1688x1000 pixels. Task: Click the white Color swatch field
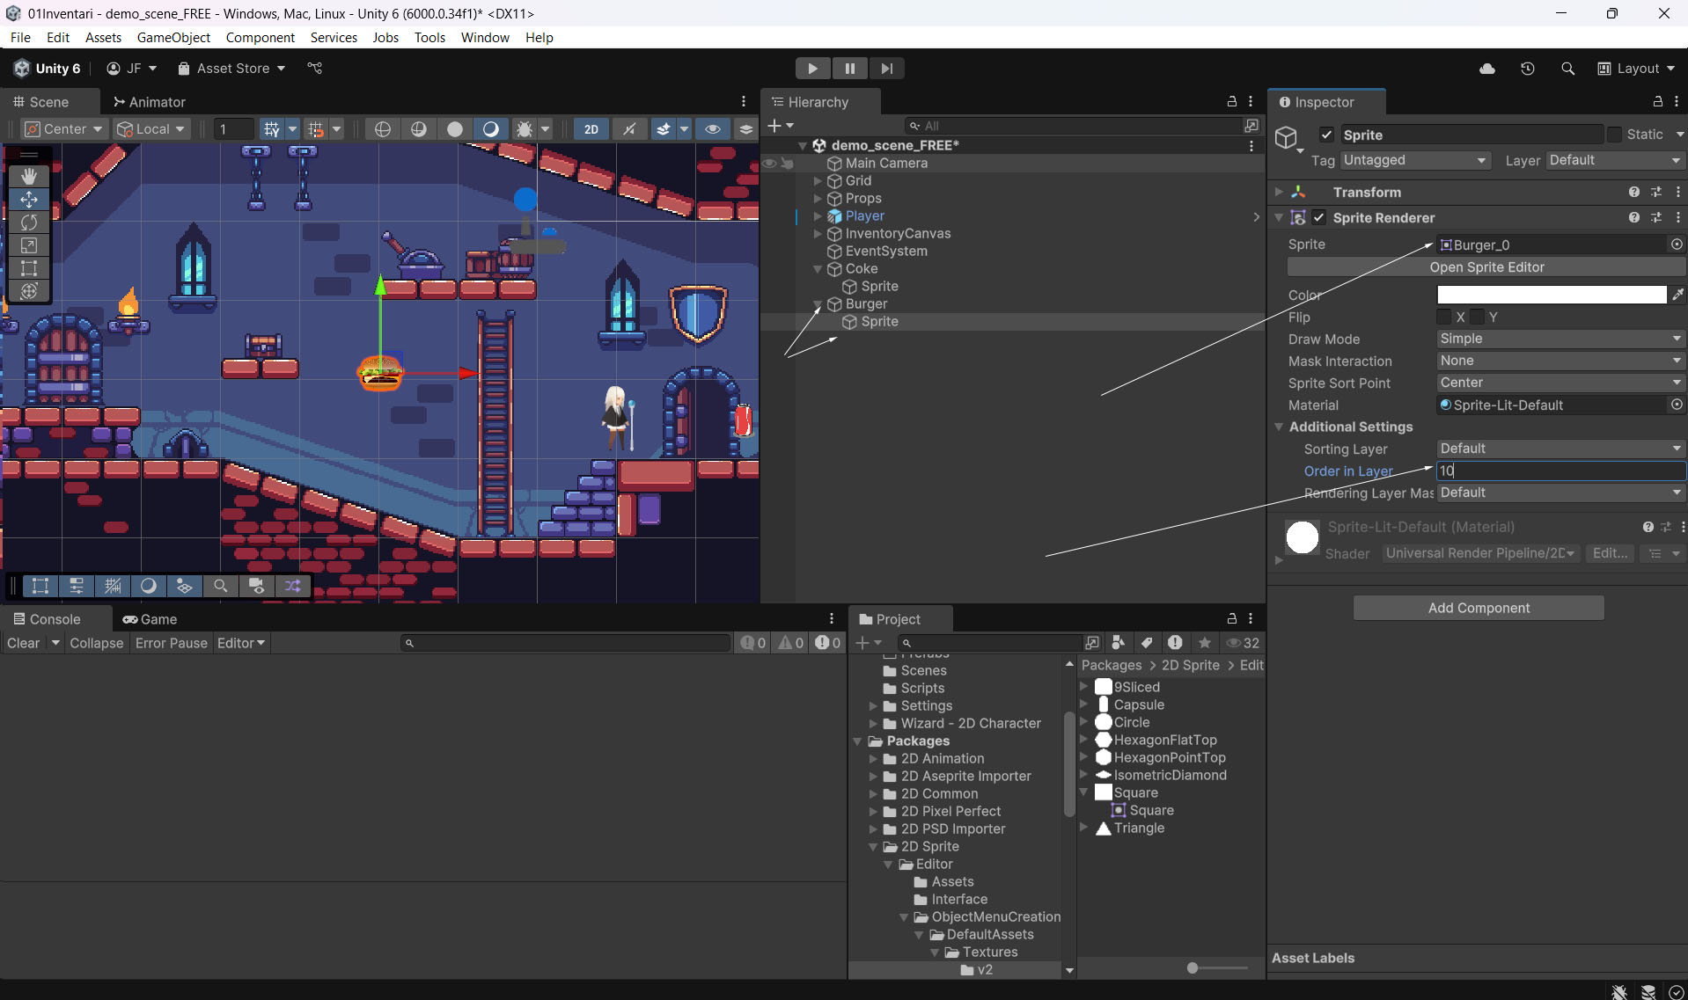click(1552, 295)
